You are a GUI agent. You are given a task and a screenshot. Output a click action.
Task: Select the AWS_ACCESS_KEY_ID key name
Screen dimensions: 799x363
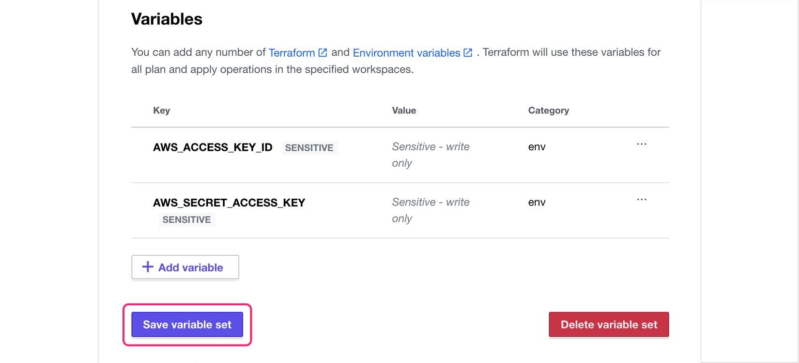[213, 147]
